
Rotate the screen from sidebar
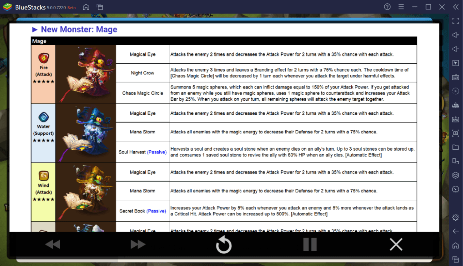pos(456,161)
